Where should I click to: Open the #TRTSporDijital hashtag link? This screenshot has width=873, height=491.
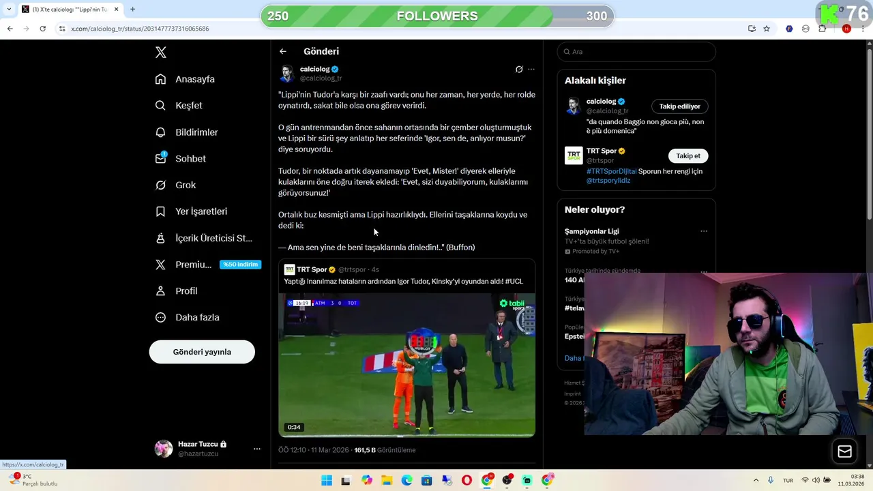click(x=611, y=171)
